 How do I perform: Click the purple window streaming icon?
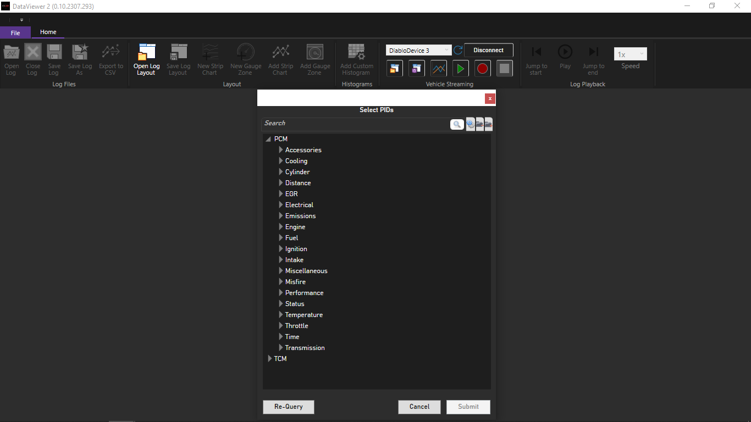click(x=417, y=68)
